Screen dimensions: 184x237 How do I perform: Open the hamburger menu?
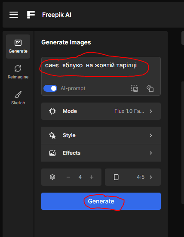14,15
